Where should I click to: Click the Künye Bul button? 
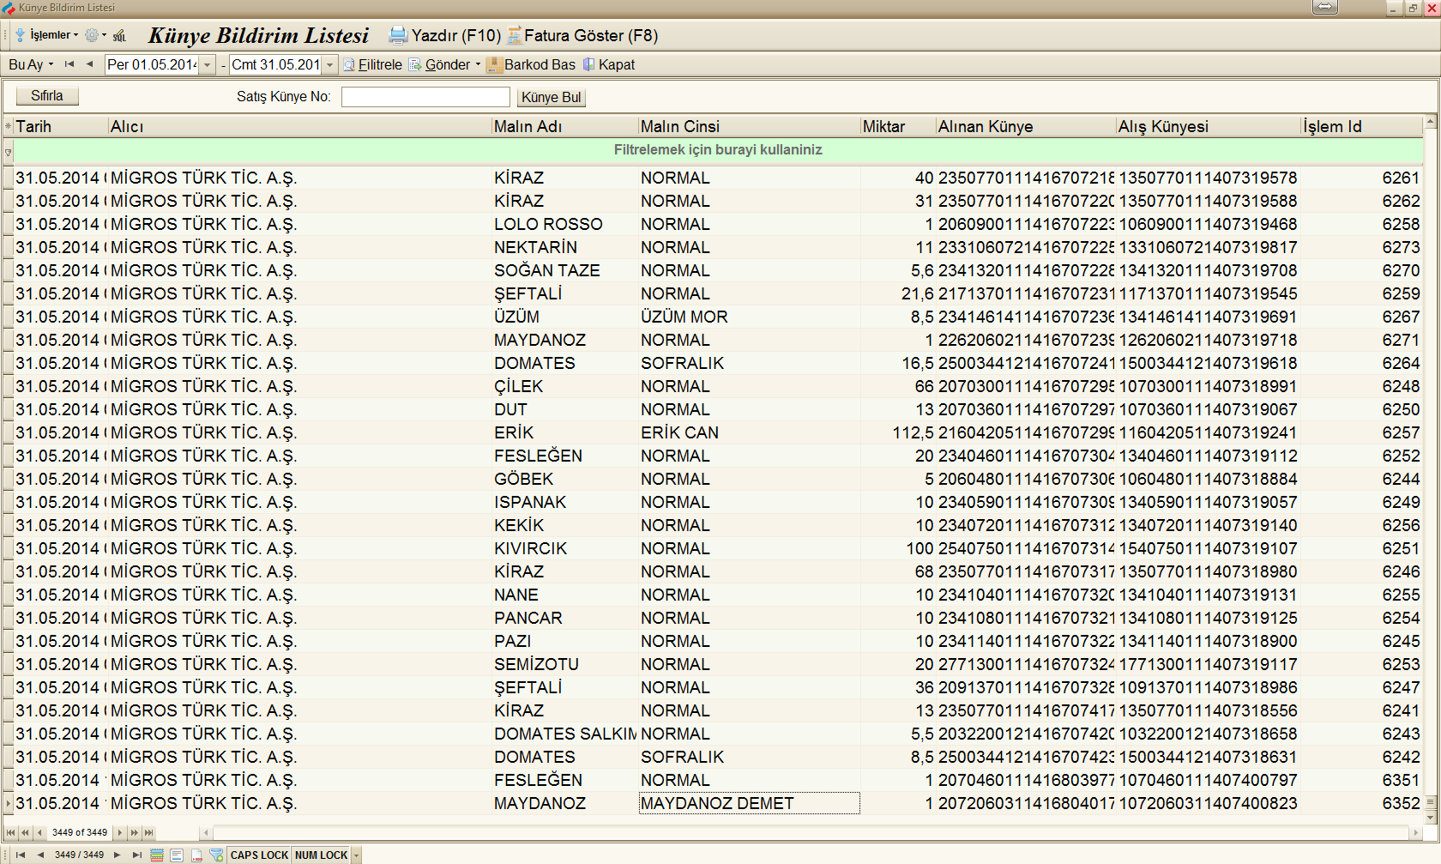551,97
